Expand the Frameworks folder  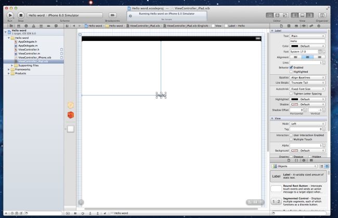point(9,70)
